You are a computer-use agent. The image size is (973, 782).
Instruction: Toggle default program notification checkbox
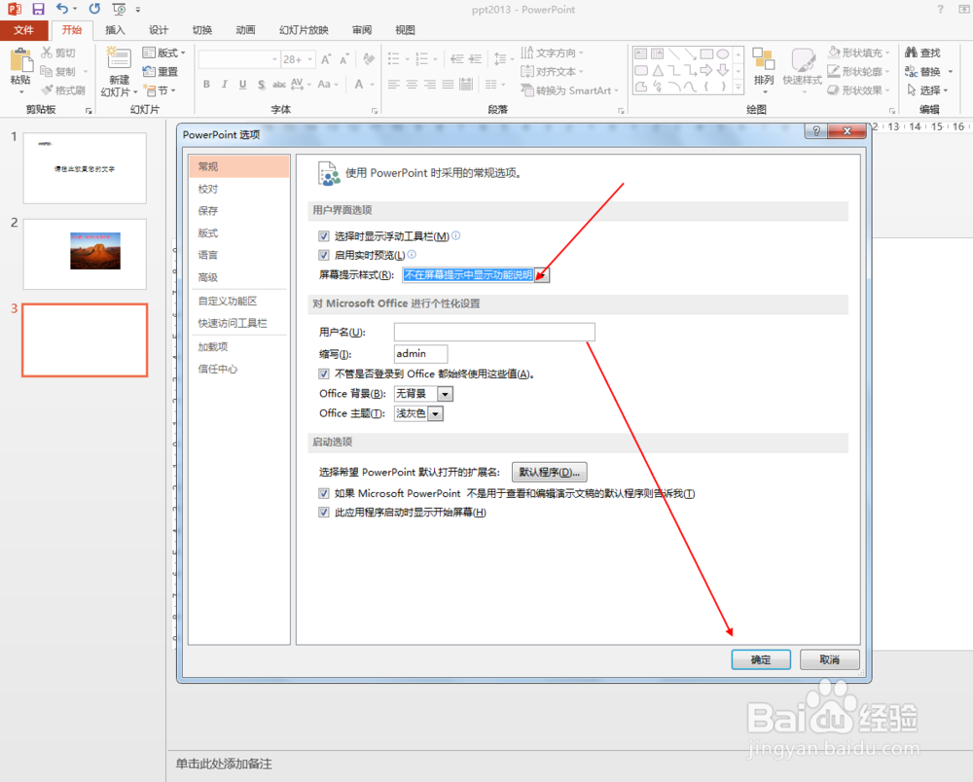point(323,494)
